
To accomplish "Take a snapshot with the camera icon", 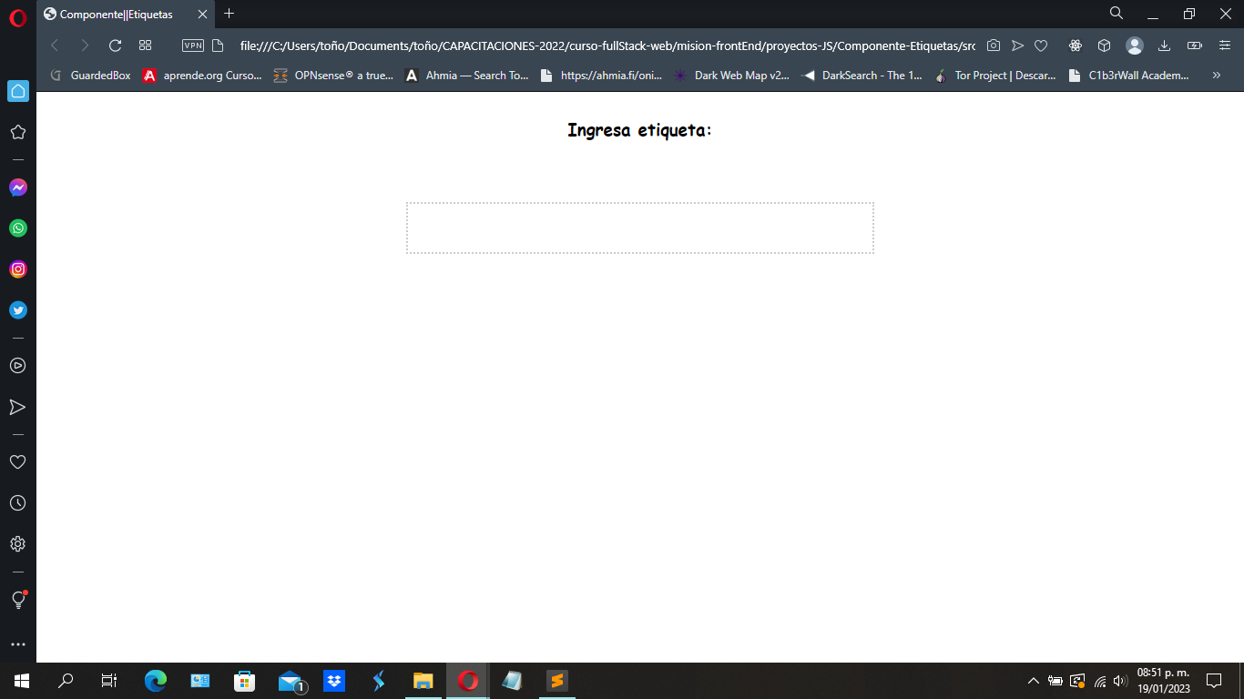I will pos(993,46).
